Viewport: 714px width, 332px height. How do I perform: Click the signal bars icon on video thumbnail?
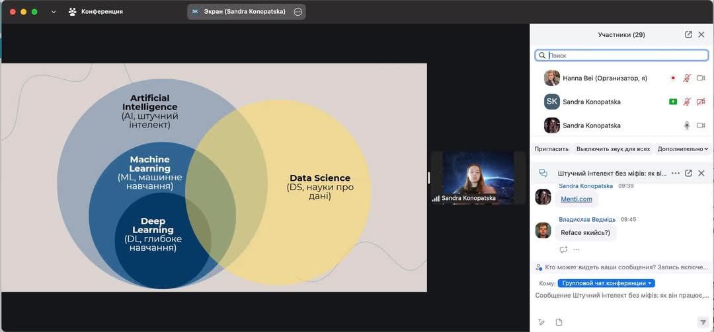[436, 198]
